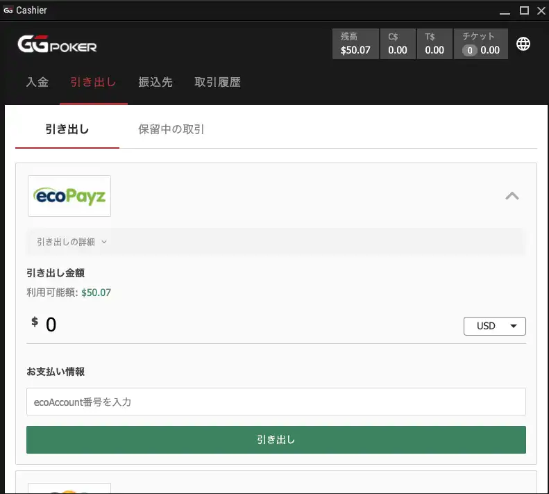
Task: Select the 引き出し sub-tab
Action: click(67, 129)
